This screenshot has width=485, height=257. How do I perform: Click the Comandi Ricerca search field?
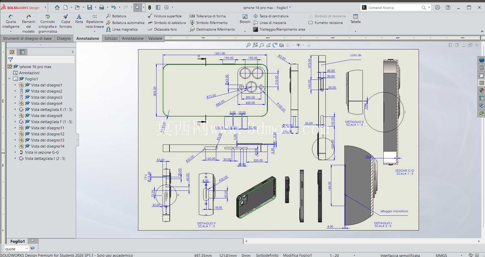394,8
